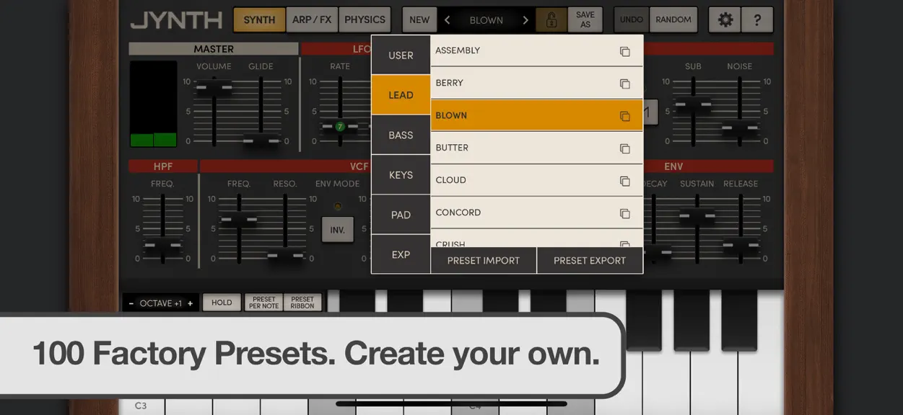Toggle PRESET PER NOTE
This screenshot has height=415, width=903.
tap(263, 303)
